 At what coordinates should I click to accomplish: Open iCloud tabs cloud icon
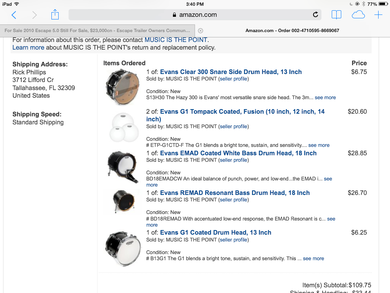(x=358, y=15)
